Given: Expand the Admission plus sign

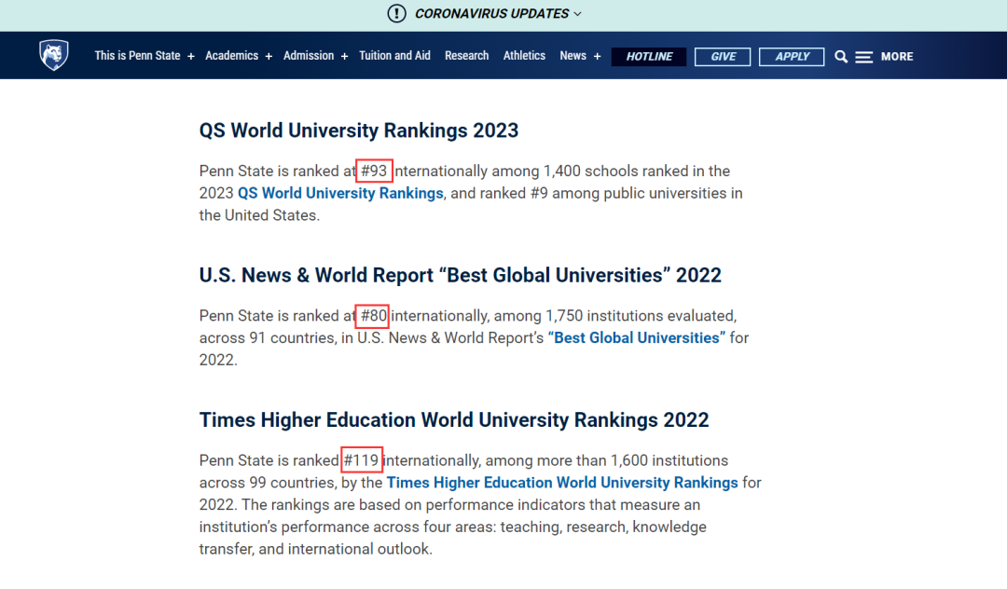Looking at the screenshot, I should pyautogui.click(x=344, y=57).
